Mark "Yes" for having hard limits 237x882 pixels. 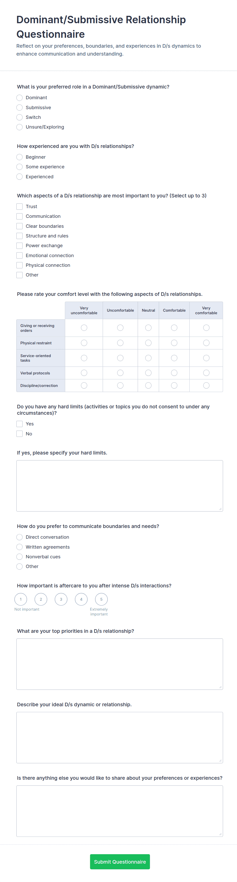click(19, 424)
